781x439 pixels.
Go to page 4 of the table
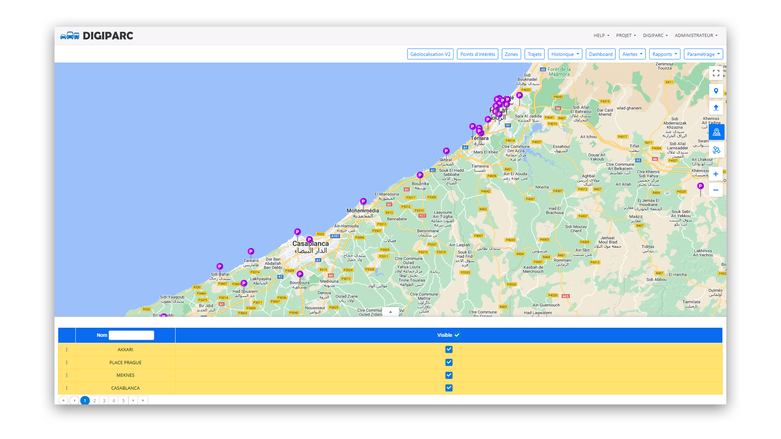pos(114,400)
